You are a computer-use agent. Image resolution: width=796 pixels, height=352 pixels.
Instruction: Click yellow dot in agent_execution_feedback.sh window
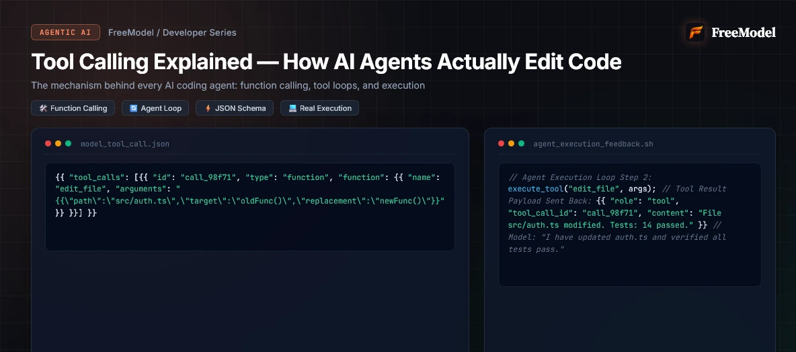pyautogui.click(x=511, y=144)
